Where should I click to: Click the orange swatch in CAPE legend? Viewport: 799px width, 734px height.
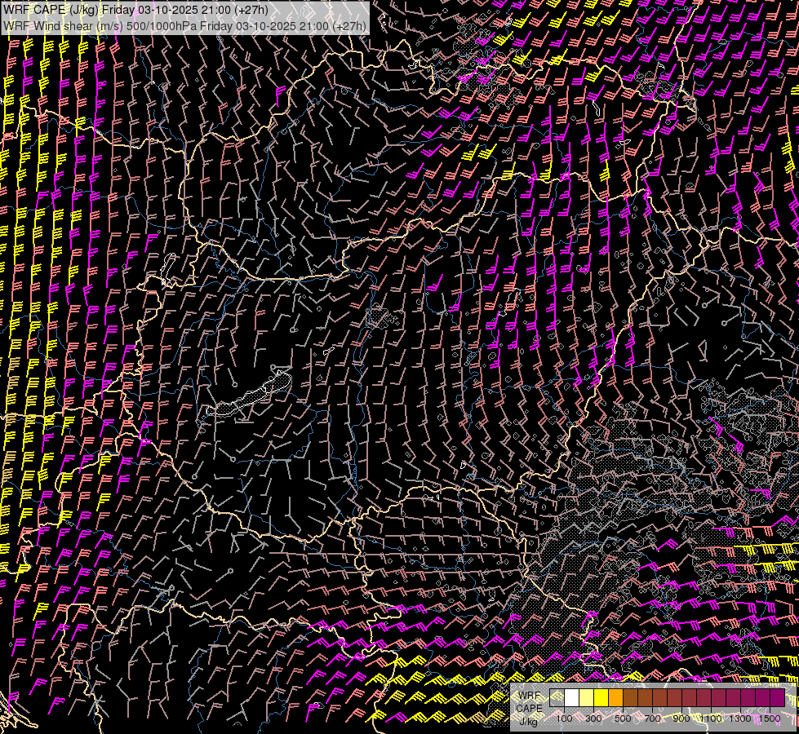coord(616,698)
